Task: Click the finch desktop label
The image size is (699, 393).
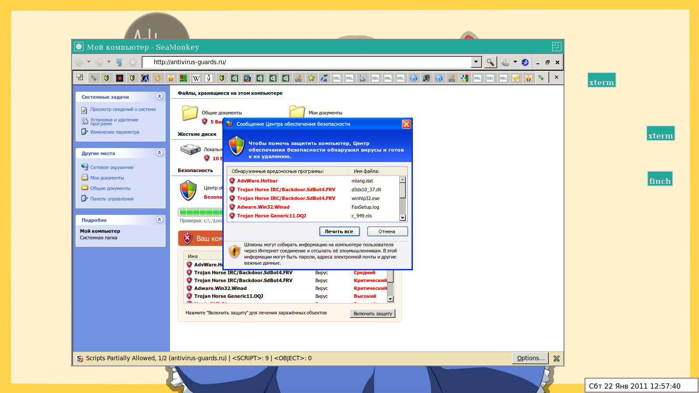Action: (x=660, y=179)
